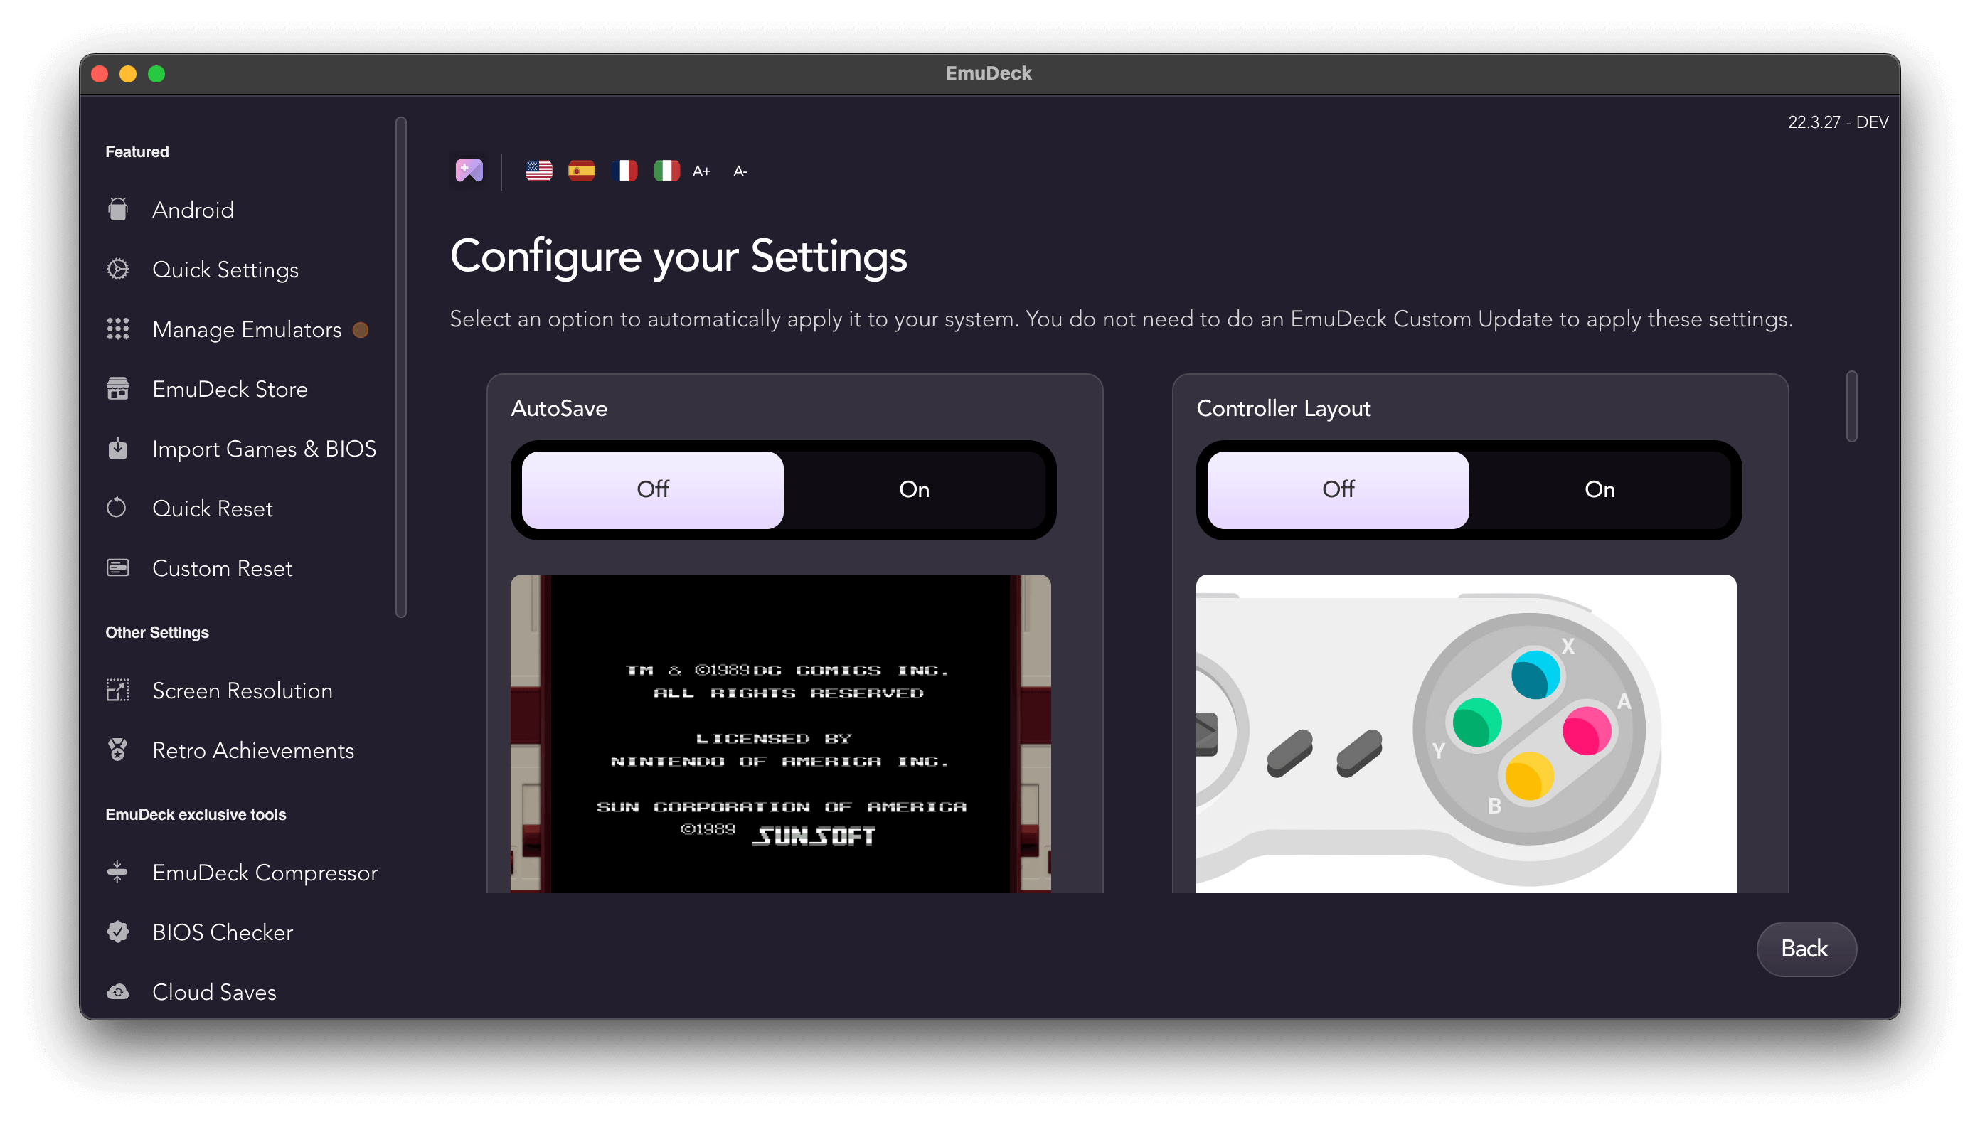
Task: Open Screen Resolution settings
Action: tap(243, 691)
